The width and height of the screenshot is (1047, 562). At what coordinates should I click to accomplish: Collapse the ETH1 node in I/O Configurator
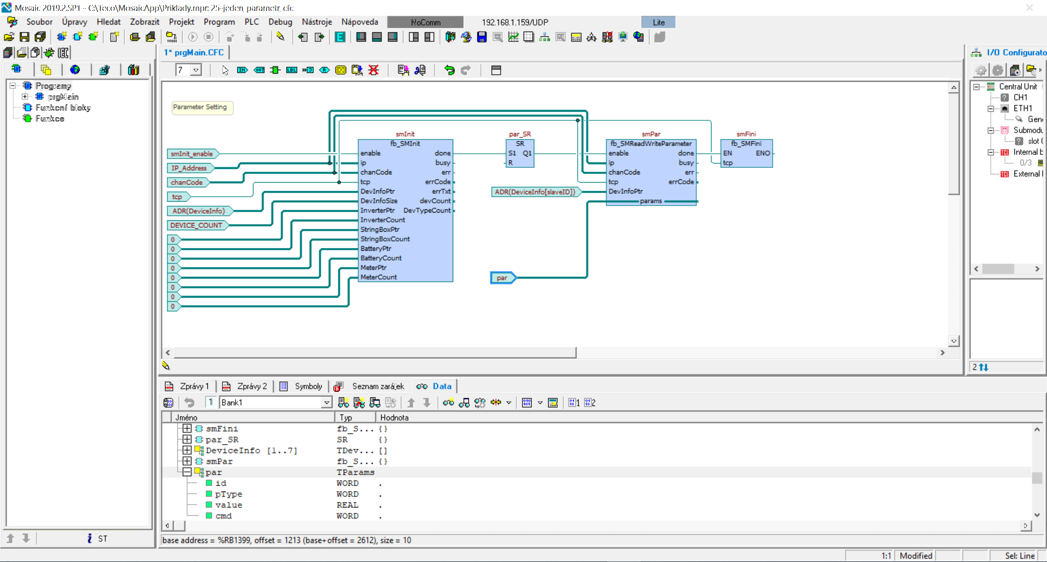[x=991, y=108]
